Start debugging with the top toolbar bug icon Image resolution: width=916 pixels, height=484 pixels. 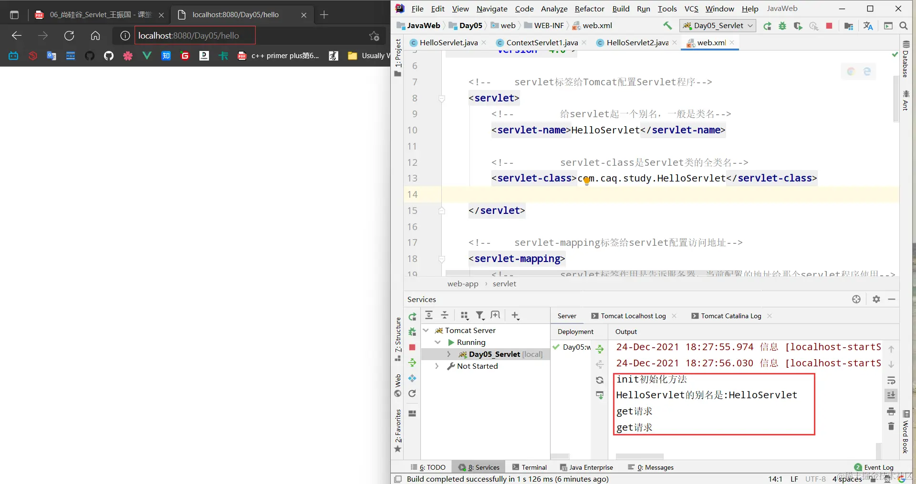click(782, 26)
